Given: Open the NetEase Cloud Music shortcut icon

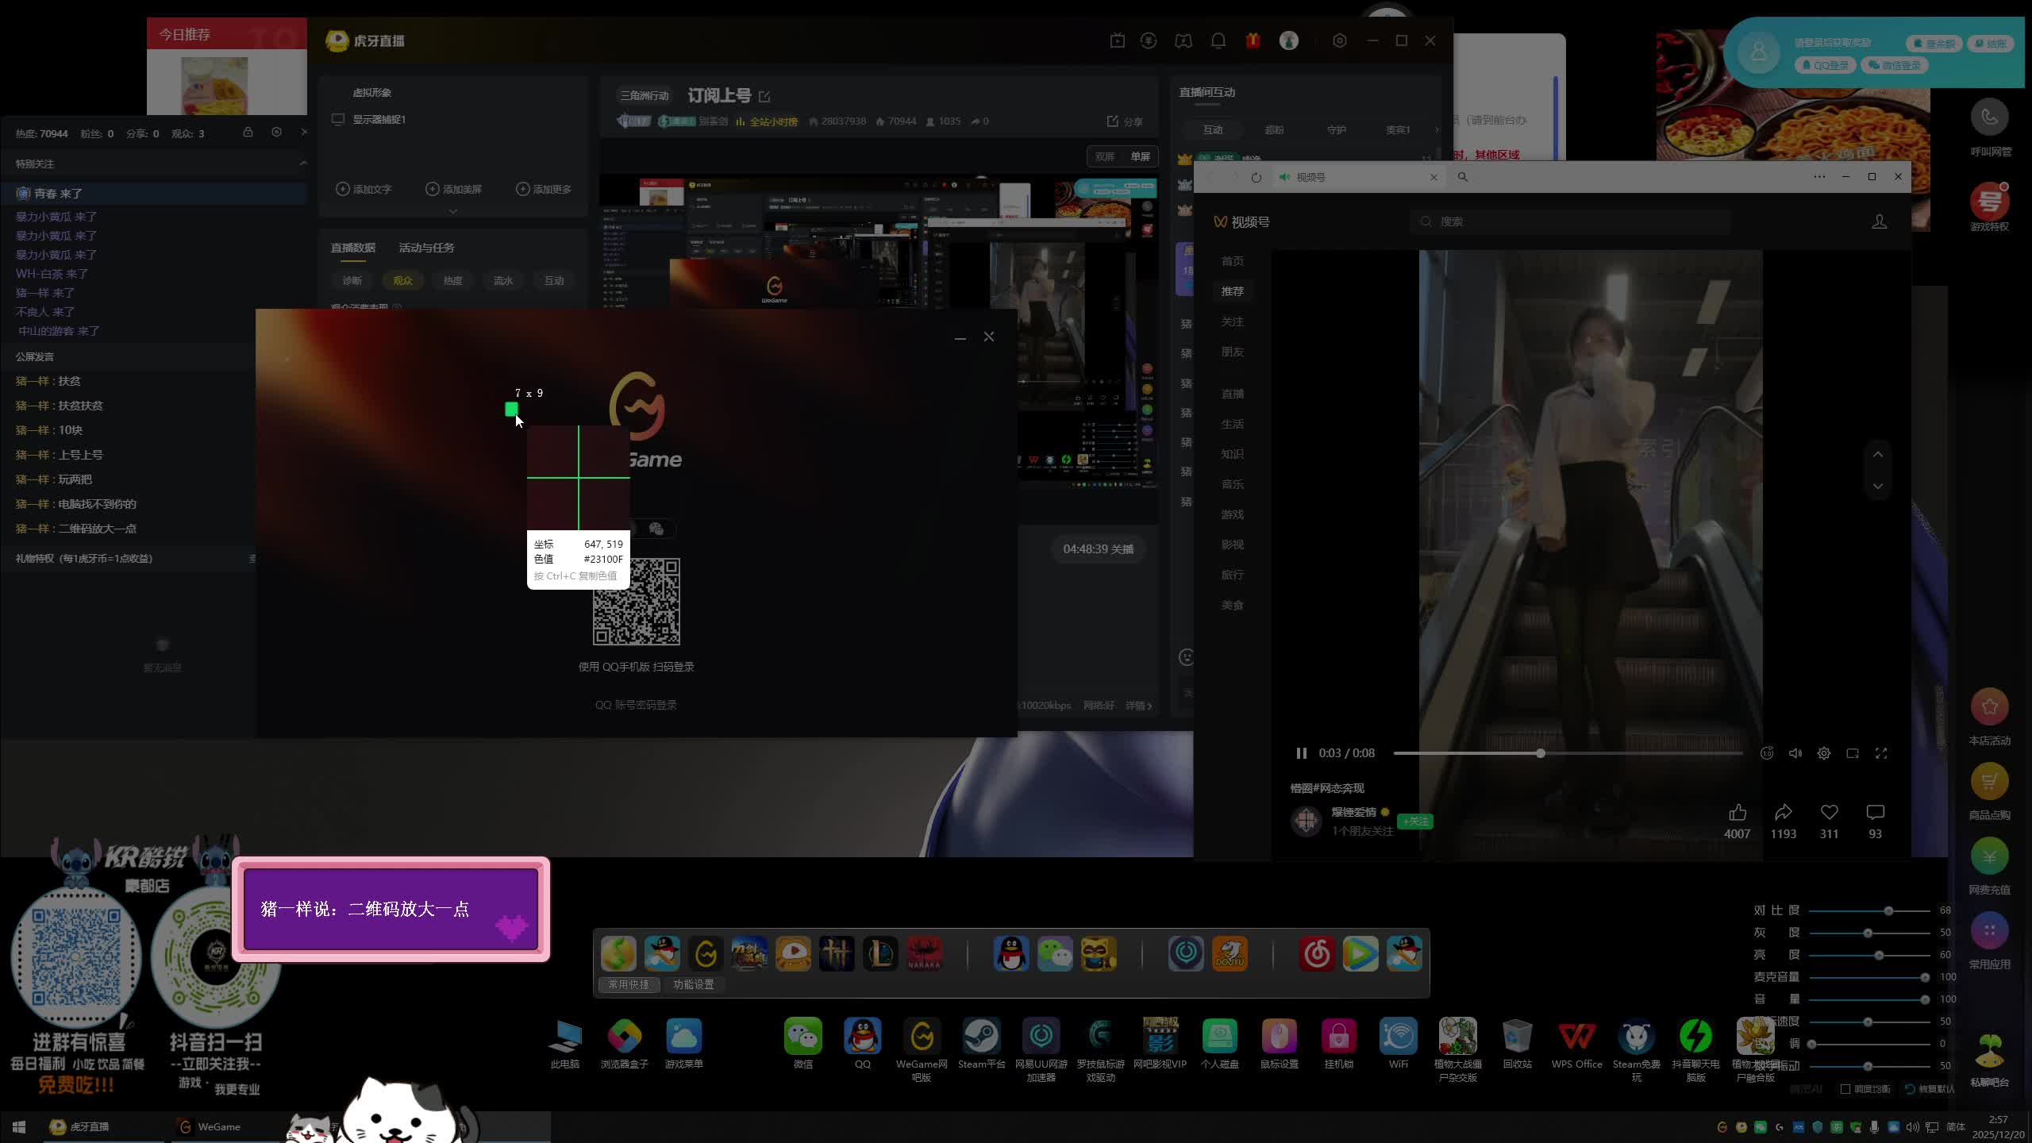Looking at the screenshot, I should click(1317, 953).
